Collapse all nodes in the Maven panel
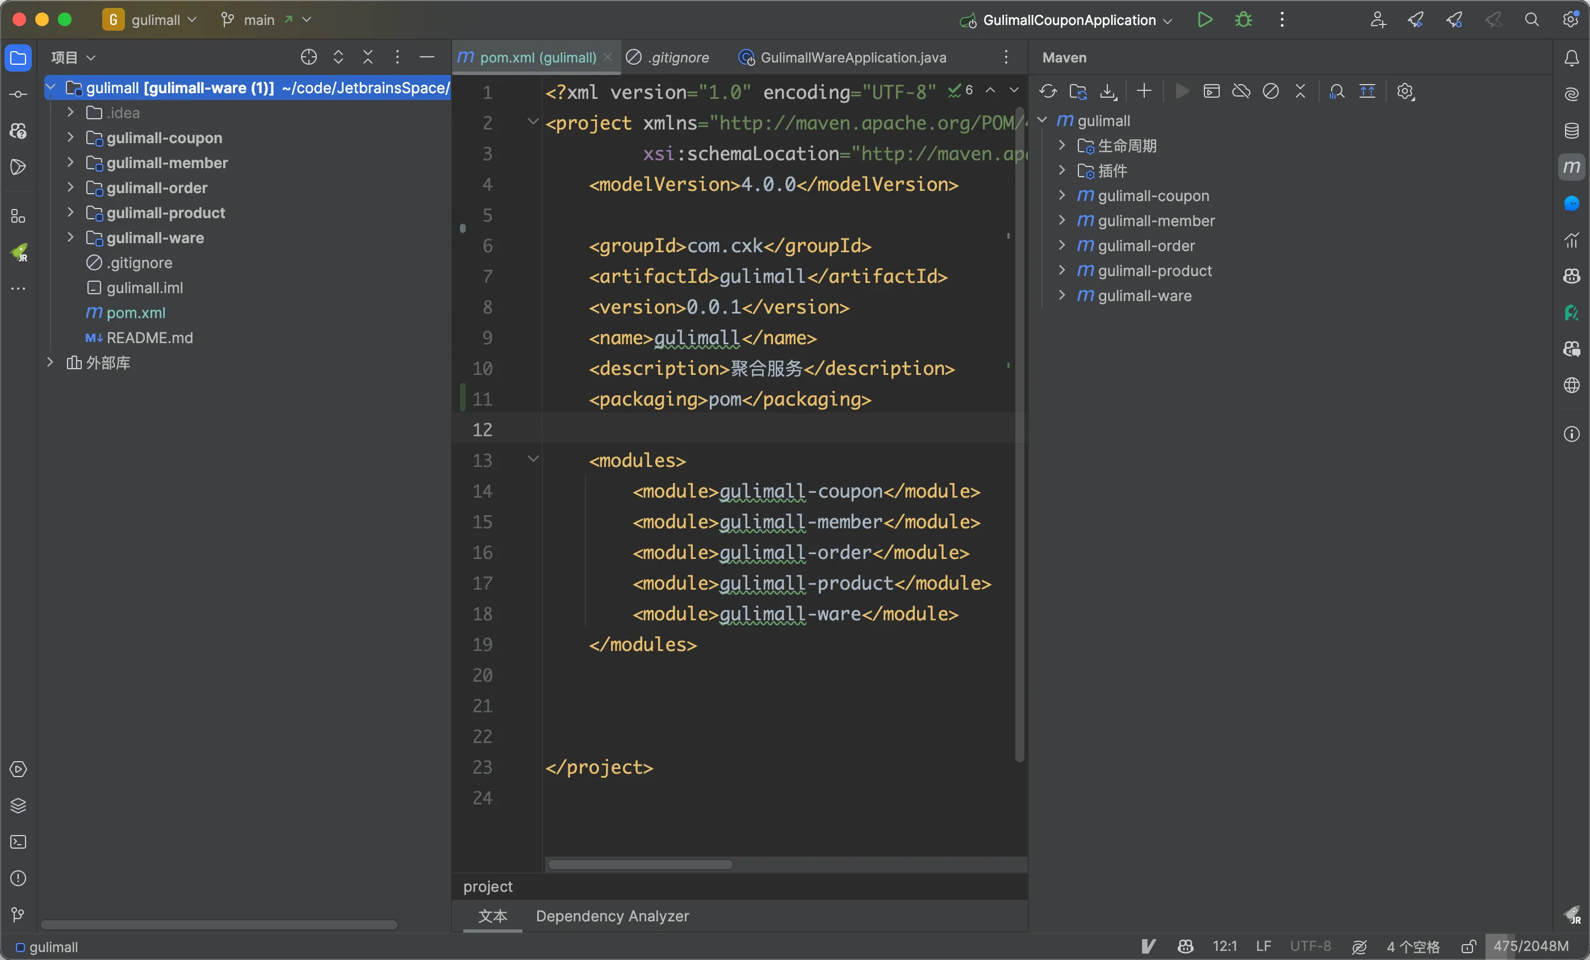The height and width of the screenshot is (960, 1590). point(1300,91)
